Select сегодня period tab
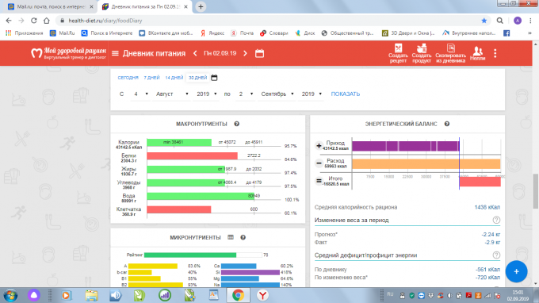This screenshot has width=539, height=303. click(128, 78)
